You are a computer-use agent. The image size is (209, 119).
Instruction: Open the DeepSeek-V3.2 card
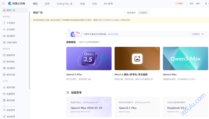click(185, 107)
